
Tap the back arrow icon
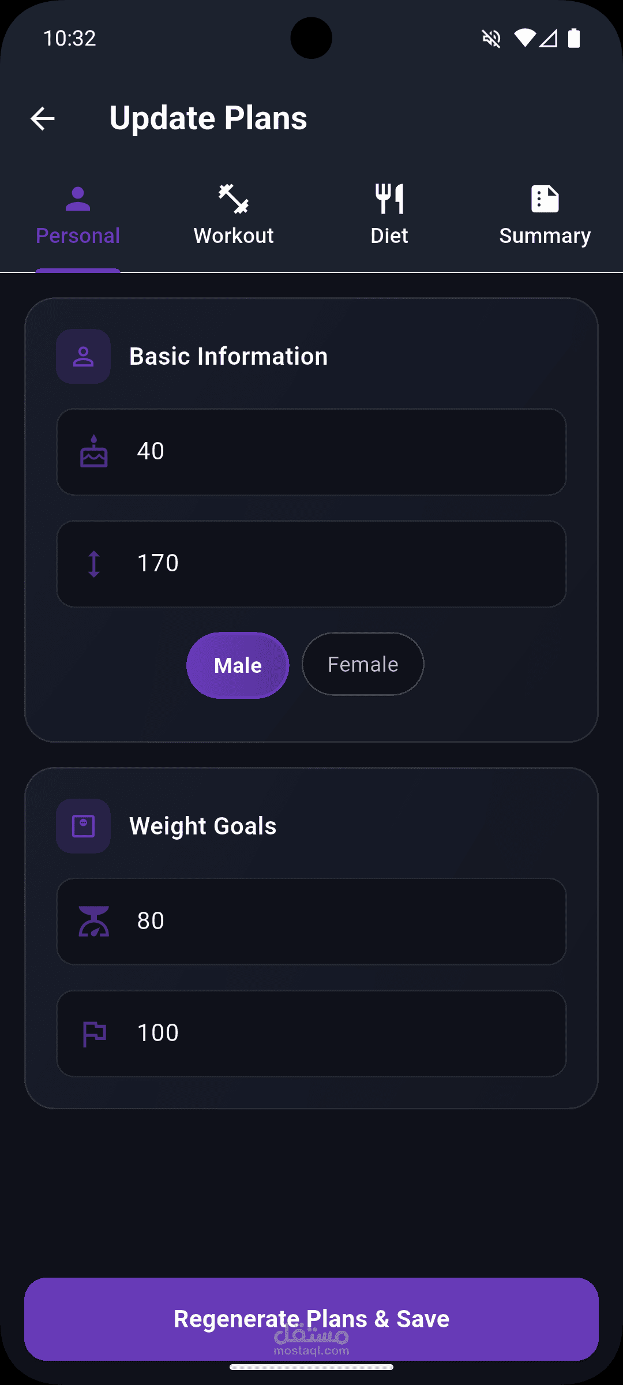point(43,119)
